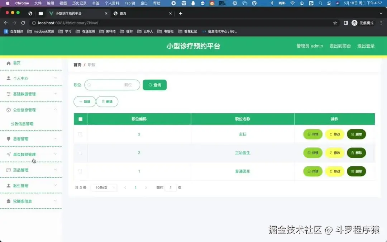The image size is (387, 242).
Task: Click the next page arrow in pagination
Action: pyautogui.click(x=146, y=188)
